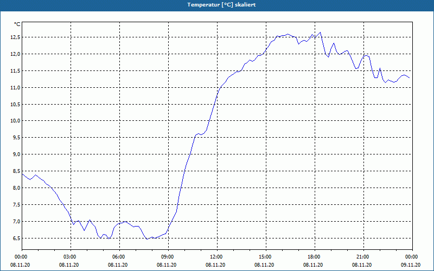Select the 12,5 y-axis label
The image size is (434, 271).
coord(16,37)
